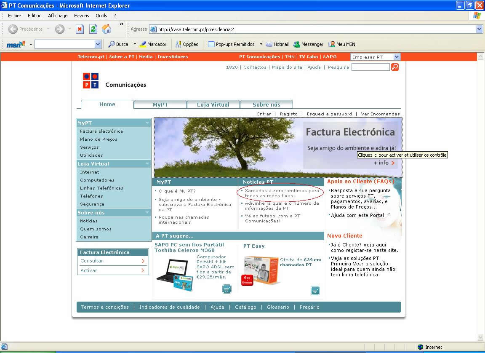Open the Edition menu
The height and width of the screenshot is (353, 485).
(x=35, y=16)
